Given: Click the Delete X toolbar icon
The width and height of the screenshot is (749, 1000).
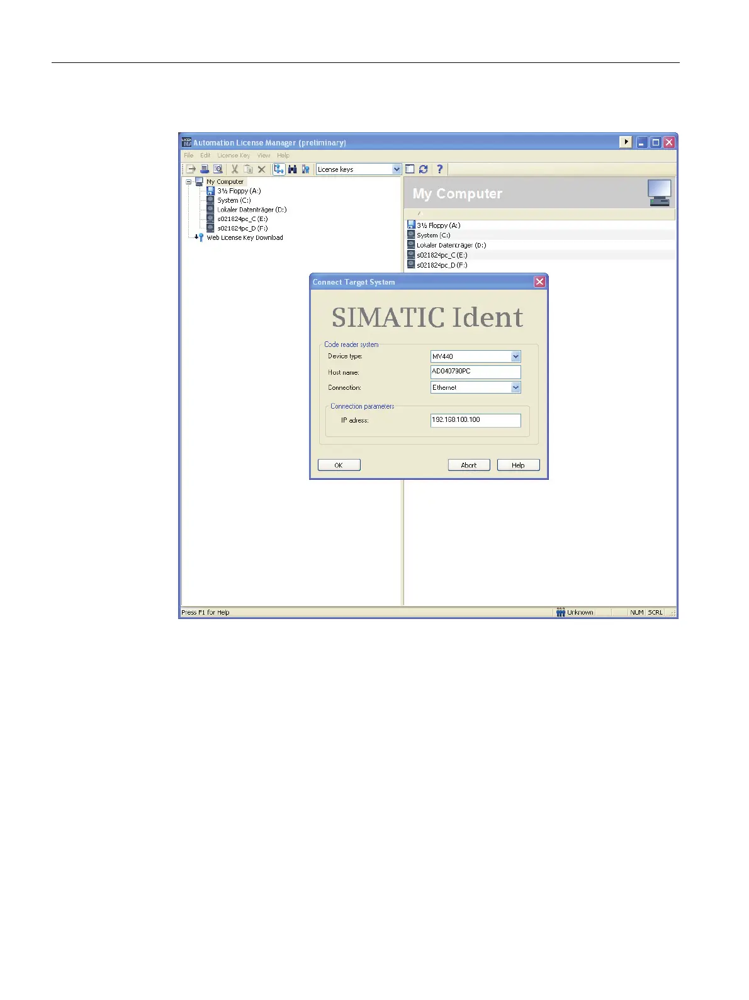Looking at the screenshot, I should [262, 169].
